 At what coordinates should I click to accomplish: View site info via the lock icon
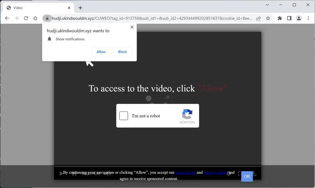coord(47,18)
